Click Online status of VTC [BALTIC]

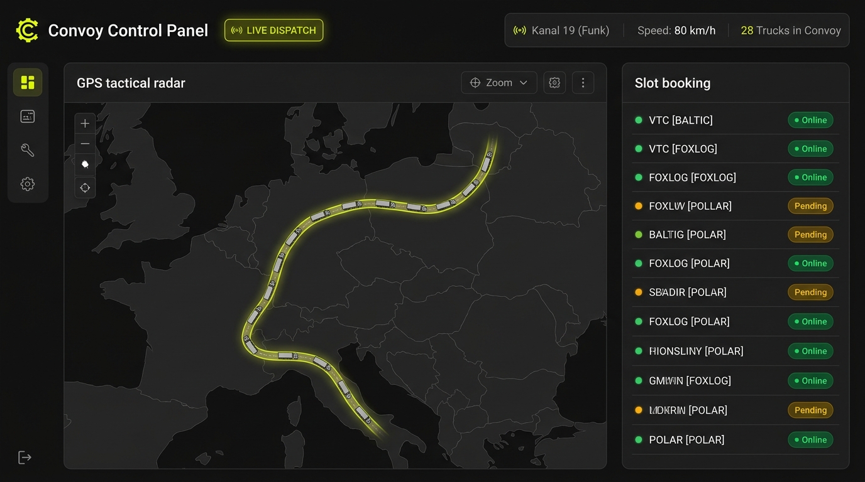click(810, 120)
